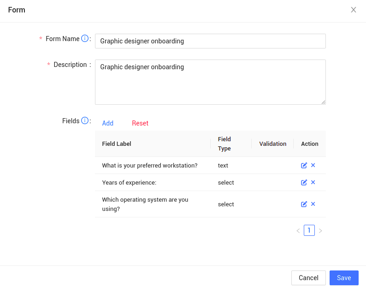Viewport: 366px width, 288px height.
Task: Cancel the form editing
Action: coord(308,278)
